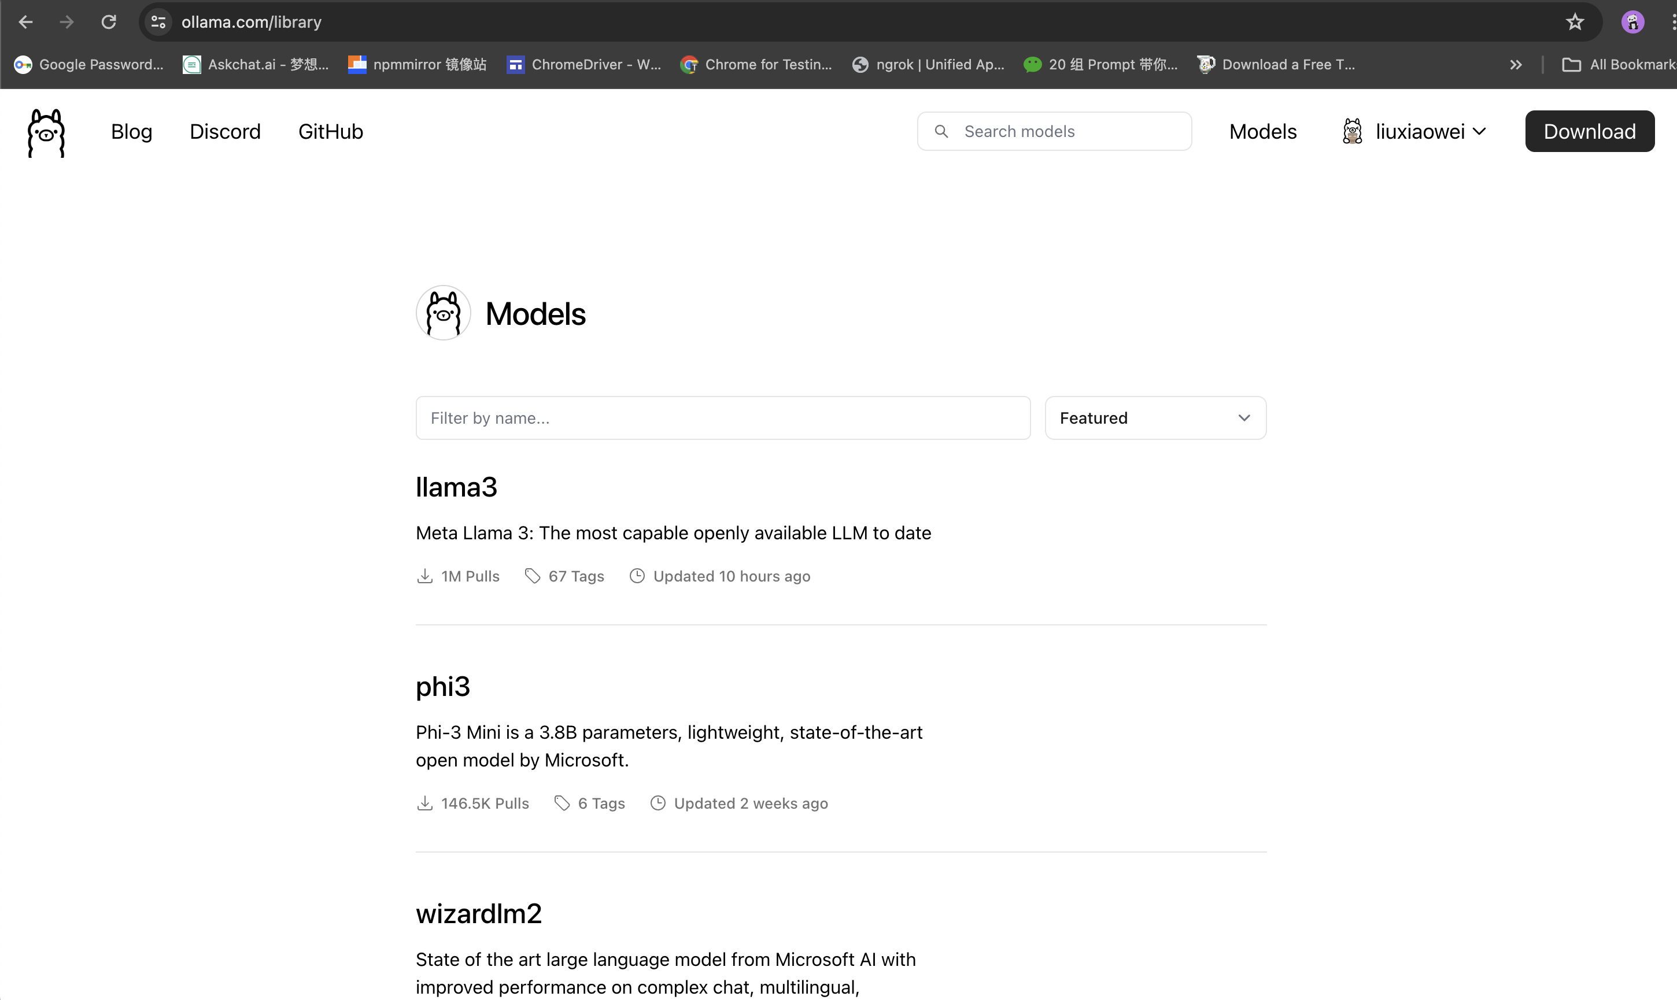Open the Download a Free T... bookmark
This screenshot has width=1677, height=1000.
1276,65
